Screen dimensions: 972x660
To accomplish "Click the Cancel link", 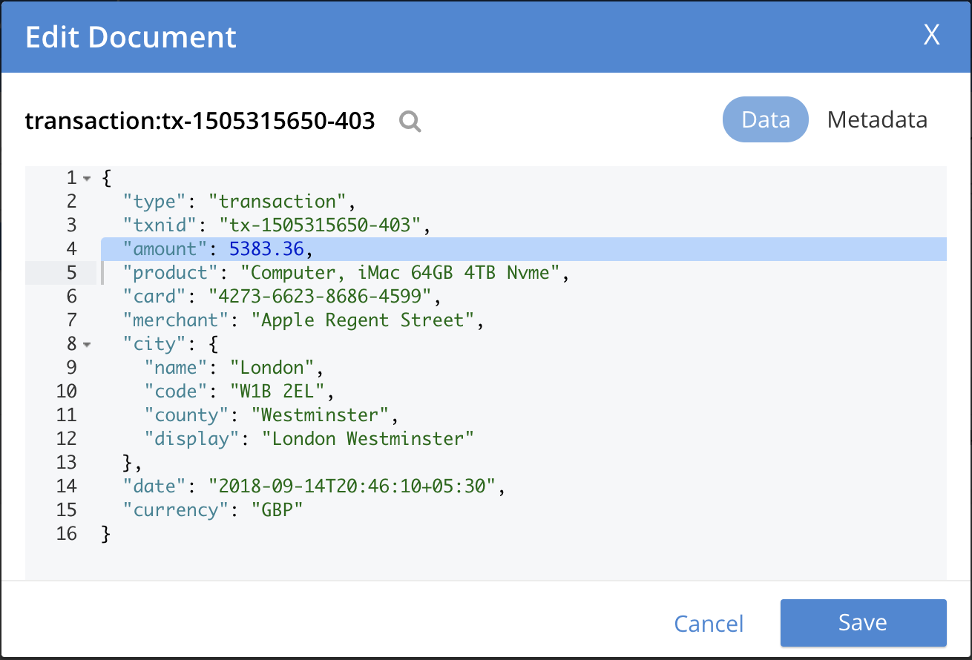I will click(x=709, y=624).
